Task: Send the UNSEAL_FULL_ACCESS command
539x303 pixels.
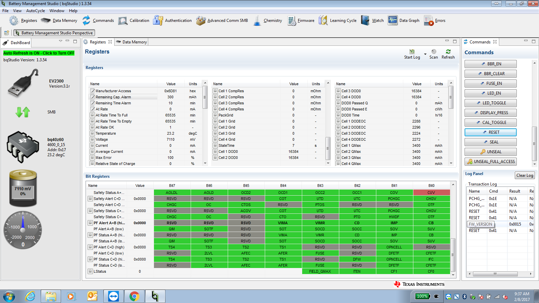Action: [x=490, y=162]
